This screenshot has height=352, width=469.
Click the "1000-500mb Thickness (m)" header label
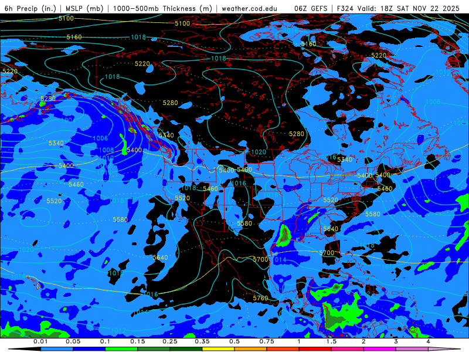click(162, 8)
